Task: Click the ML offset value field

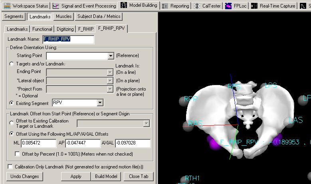Action: (x=39, y=143)
